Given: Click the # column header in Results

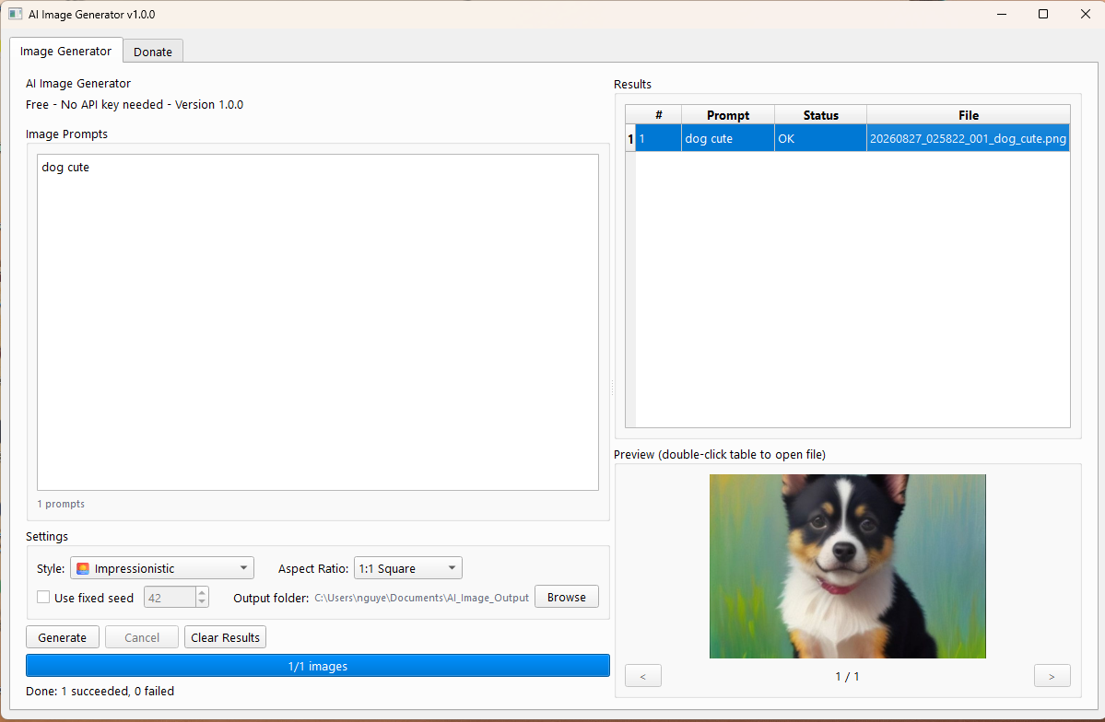Looking at the screenshot, I should click(x=659, y=115).
